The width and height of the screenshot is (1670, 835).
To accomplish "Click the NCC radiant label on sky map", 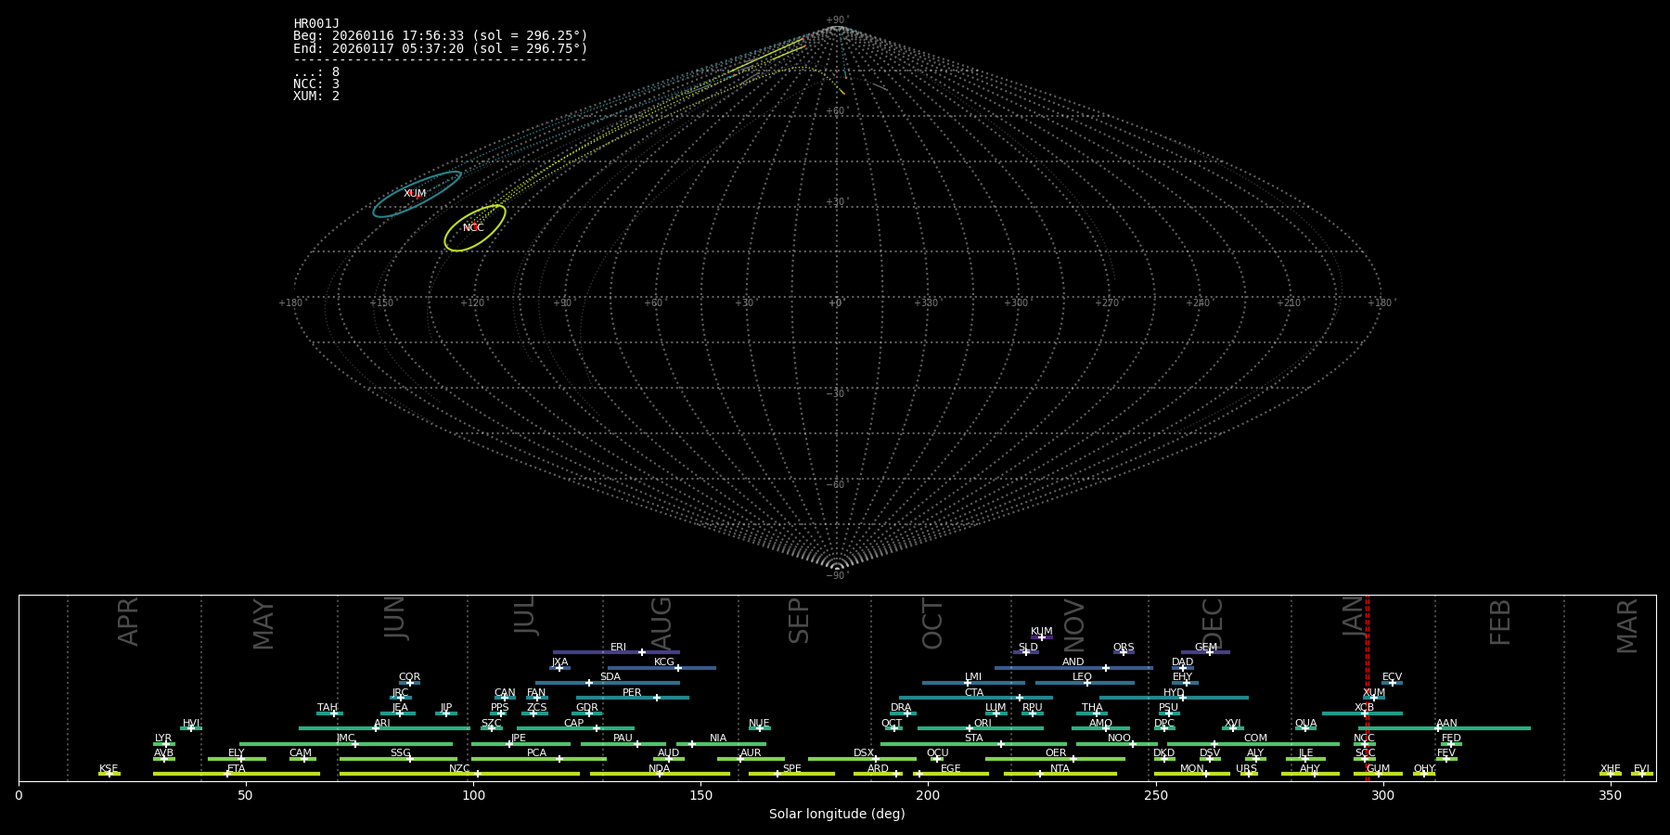I will tap(473, 227).
